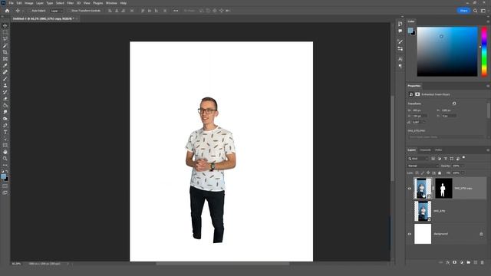The width and height of the screenshot is (491, 276).
Task: Toggle the Auto-Select checkbox
Action: click(29, 11)
